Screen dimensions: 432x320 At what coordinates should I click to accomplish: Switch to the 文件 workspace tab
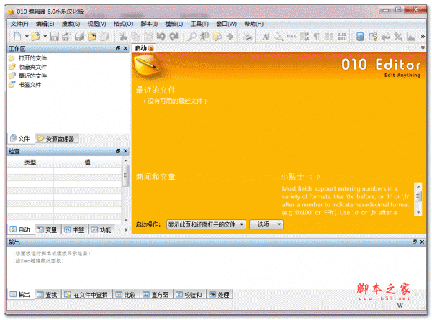[20, 138]
